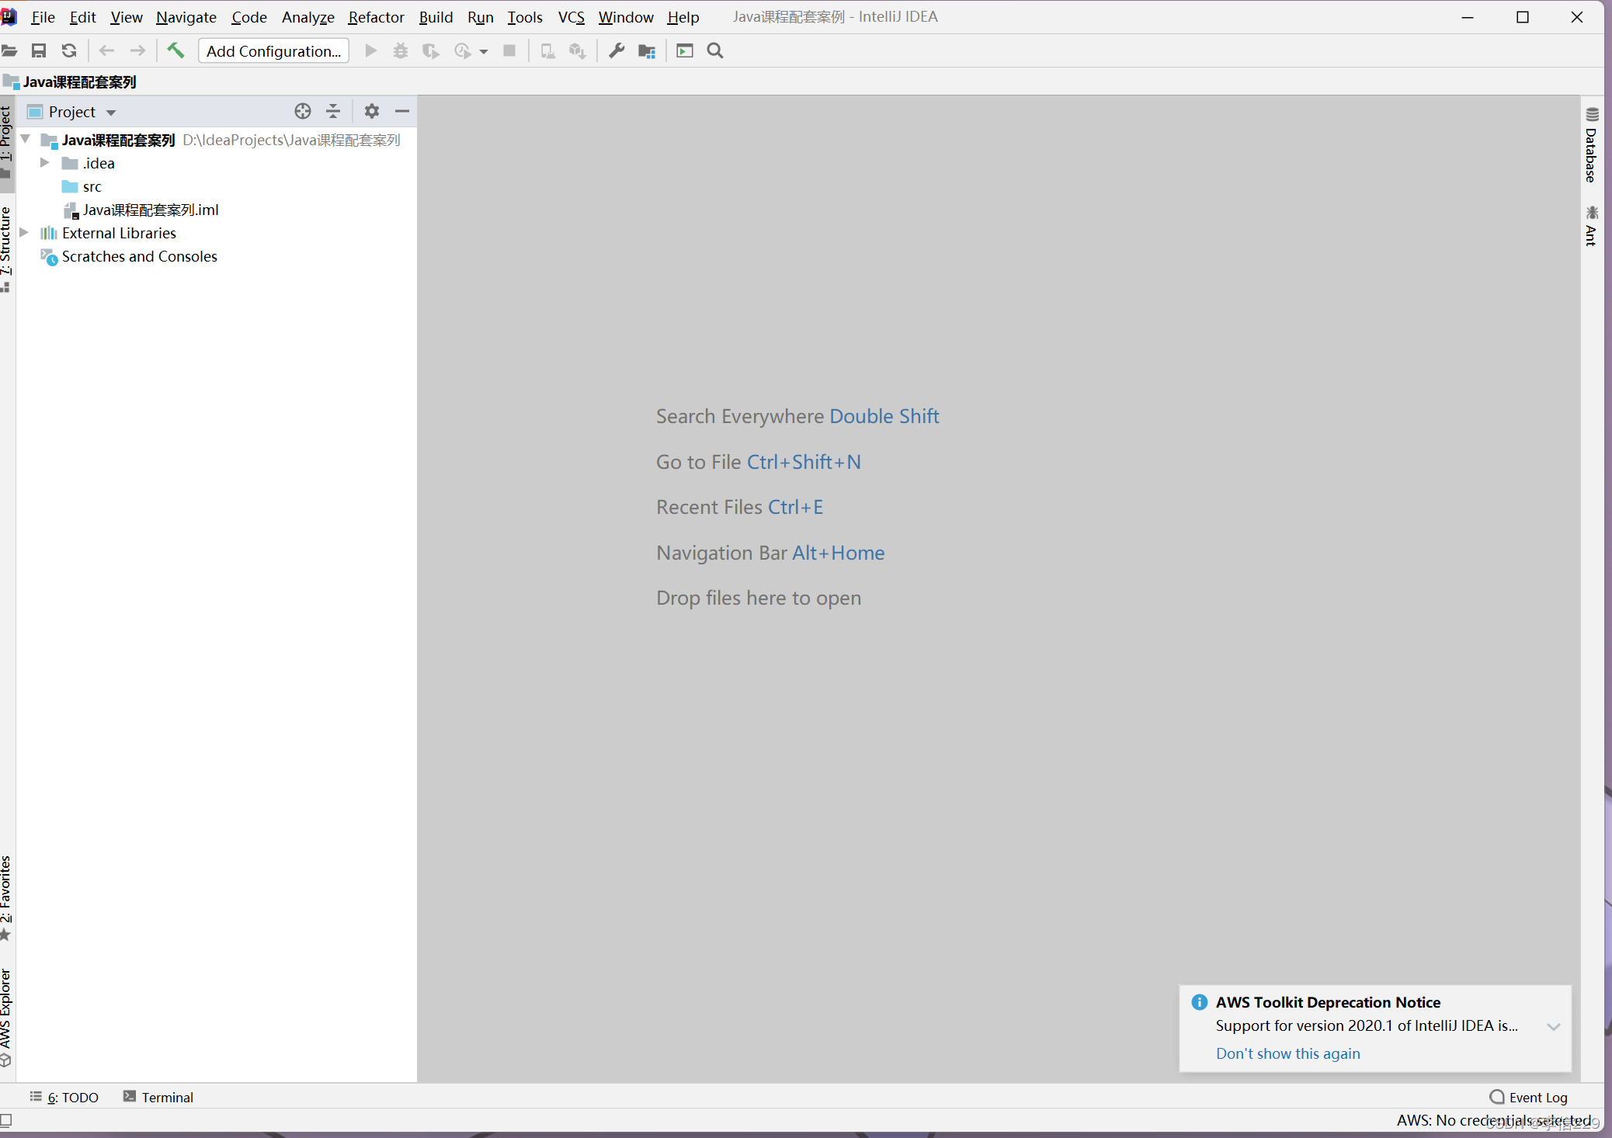Toggle the Database tool window tab
Viewport: 1612px width, 1138px height.
tap(1591, 147)
